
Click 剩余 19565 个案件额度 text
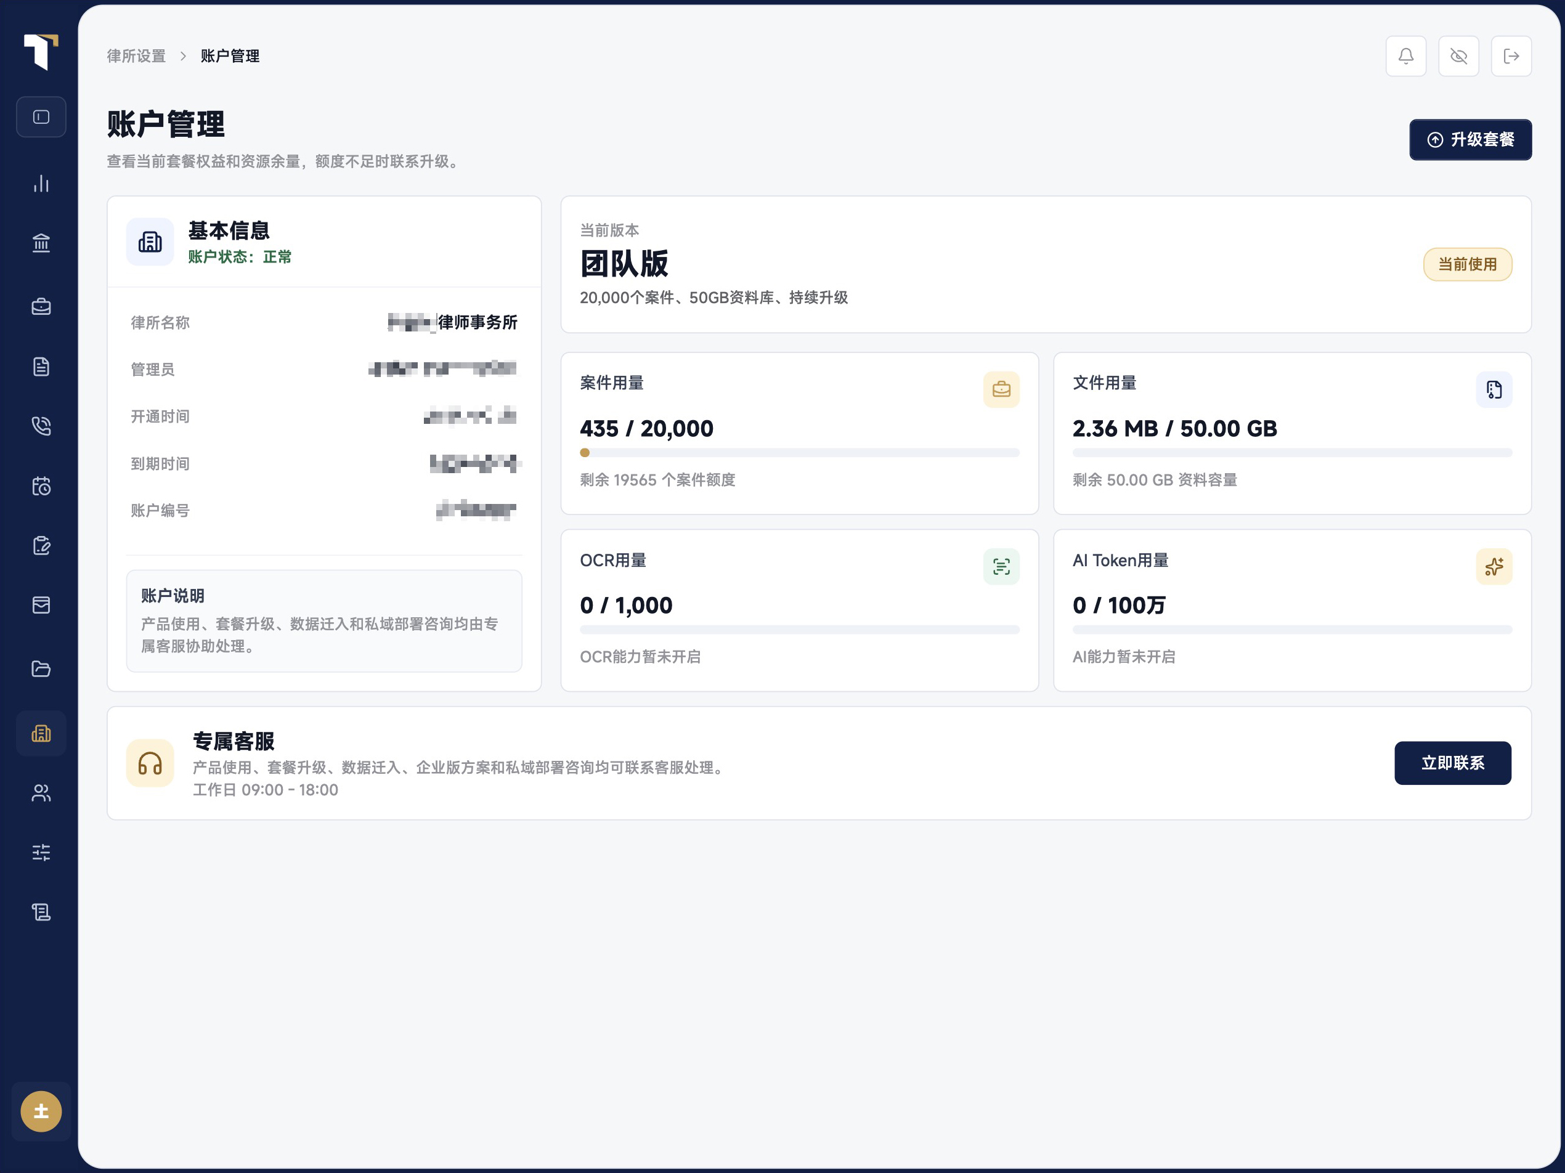pyautogui.click(x=658, y=480)
